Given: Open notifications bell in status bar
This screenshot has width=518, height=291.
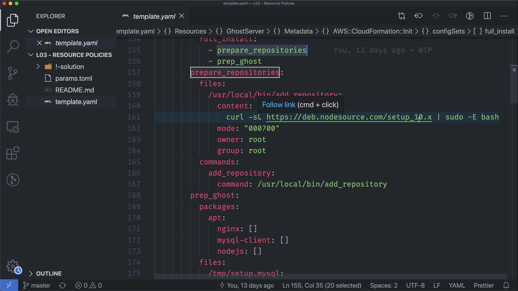Looking at the screenshot, I should click(x=506, y=285).
